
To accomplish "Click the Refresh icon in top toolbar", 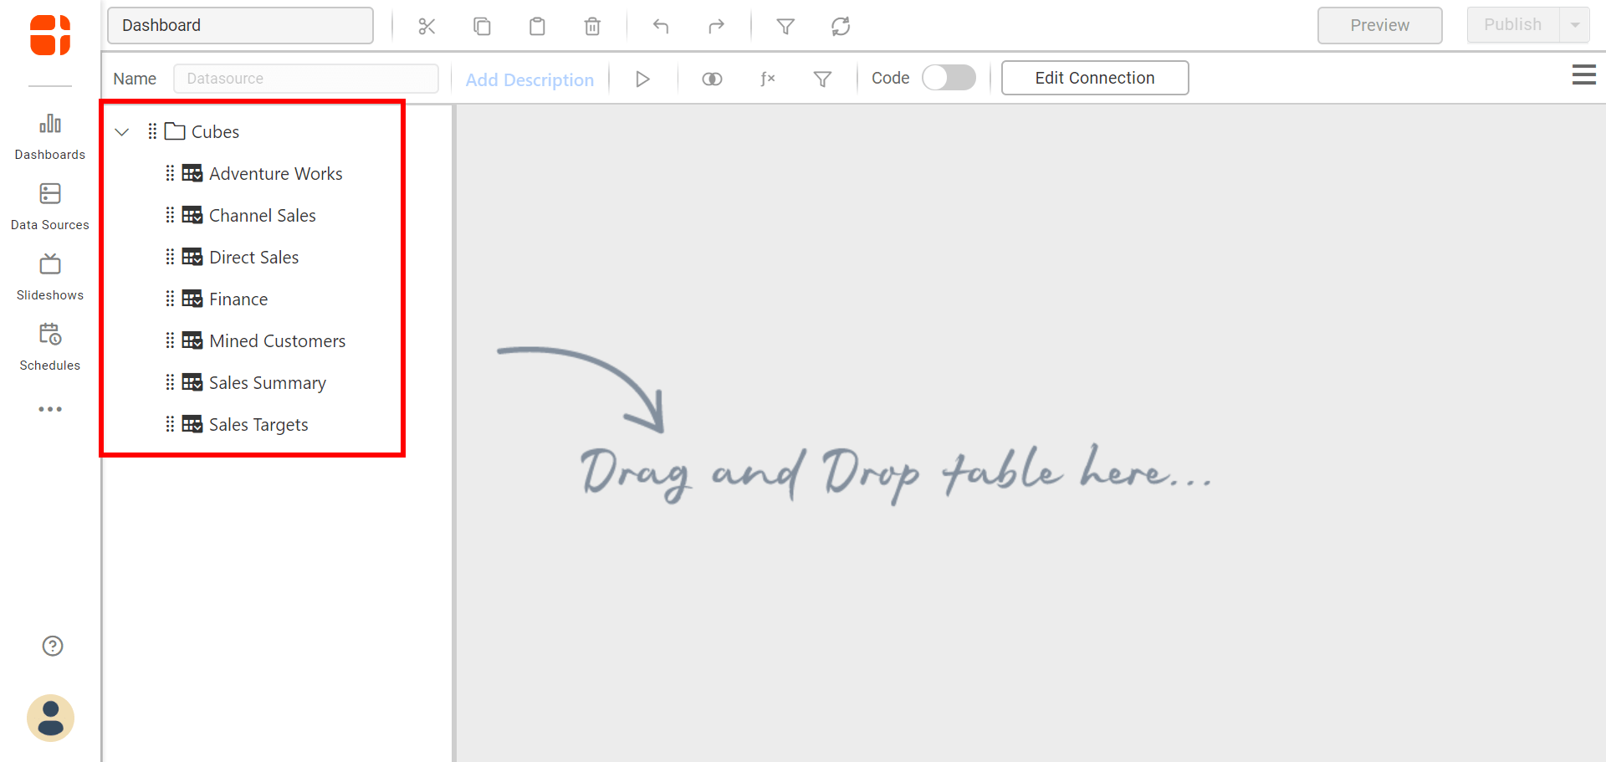I will click(x=841, y=27).
